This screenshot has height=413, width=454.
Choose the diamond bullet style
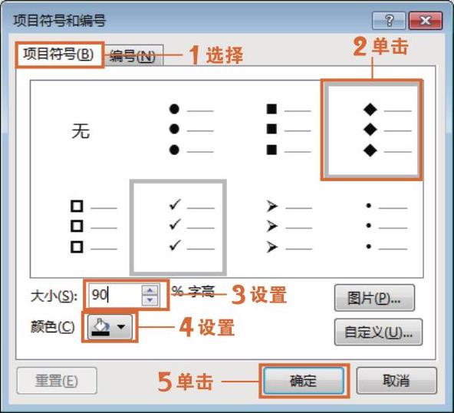(372, 130)
